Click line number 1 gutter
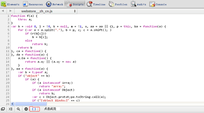The image size is (204, 113). point(8,16)
